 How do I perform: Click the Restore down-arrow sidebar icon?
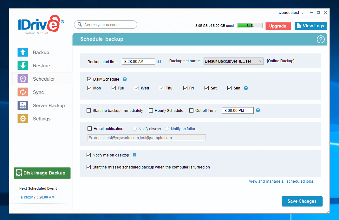point(23,66)
